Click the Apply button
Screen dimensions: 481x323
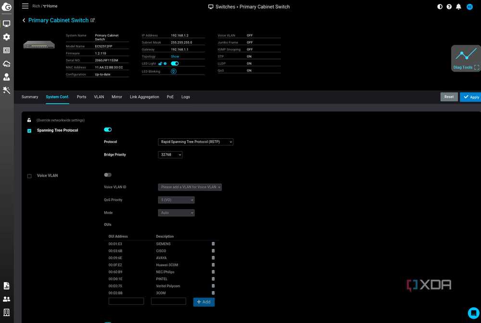click(471, 97)
